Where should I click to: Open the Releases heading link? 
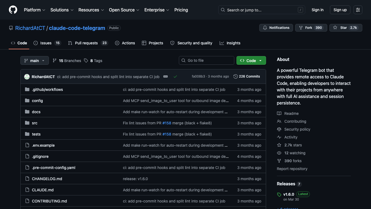tap(289, 184)
